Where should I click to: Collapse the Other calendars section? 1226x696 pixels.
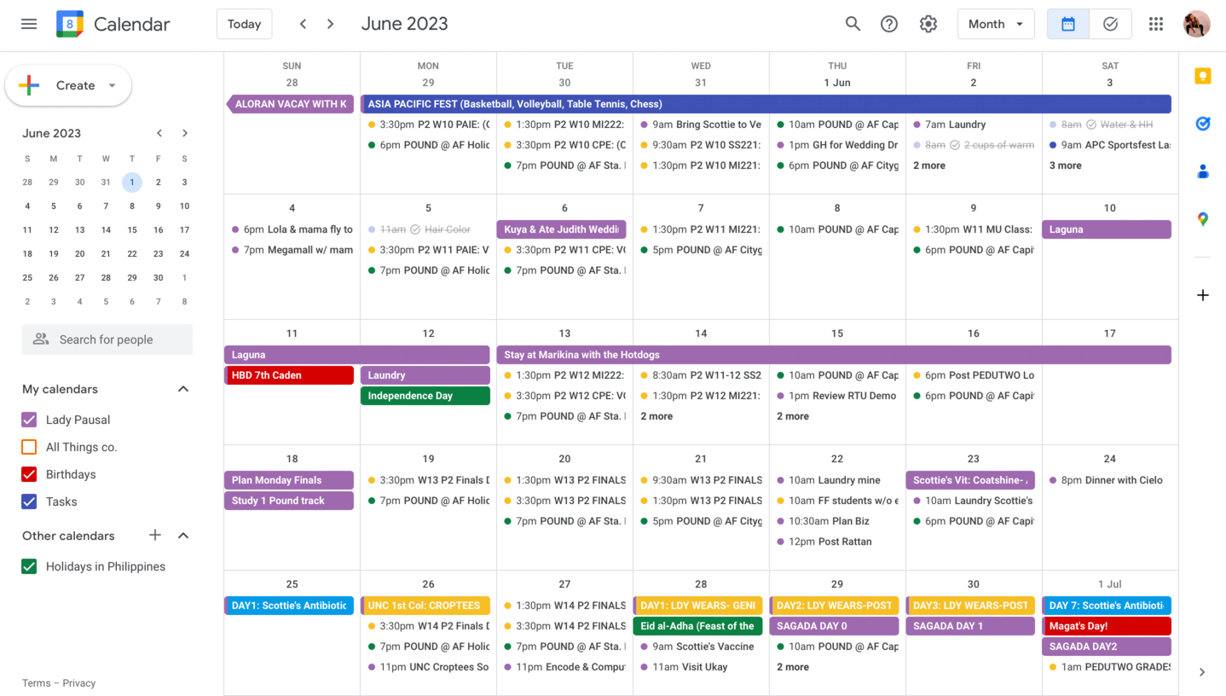[183, 536]
